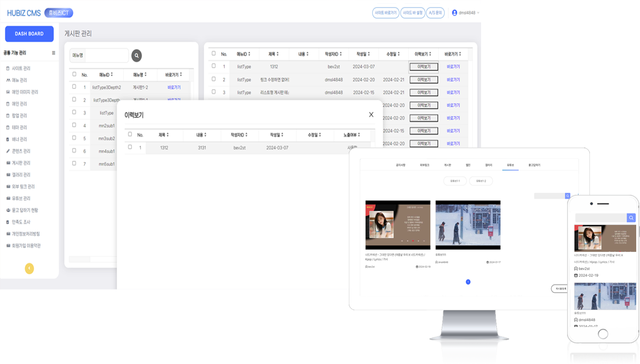Select 유튜브 관리 from the sidebar menu
Screen dimensions: 640x364
coord(21,199)
